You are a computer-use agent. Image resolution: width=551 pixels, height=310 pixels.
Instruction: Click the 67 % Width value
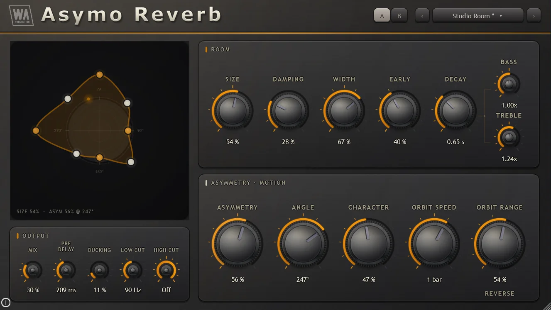pyautogui.click(x=344, y=142)
